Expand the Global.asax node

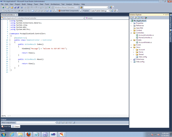131,59
